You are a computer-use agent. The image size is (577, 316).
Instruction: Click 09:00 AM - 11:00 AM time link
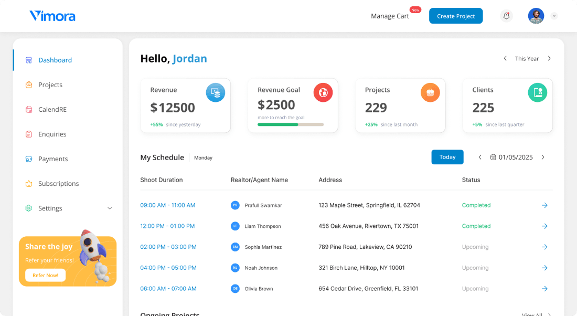168,205
